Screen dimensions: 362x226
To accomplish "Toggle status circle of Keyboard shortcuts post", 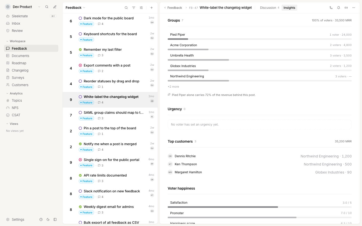I will pyautogui.click(x=80, y=34).
